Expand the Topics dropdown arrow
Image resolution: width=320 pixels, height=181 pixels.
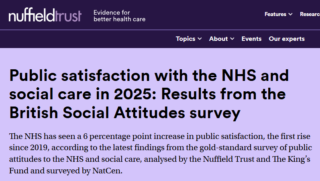(x=200, y=39)
